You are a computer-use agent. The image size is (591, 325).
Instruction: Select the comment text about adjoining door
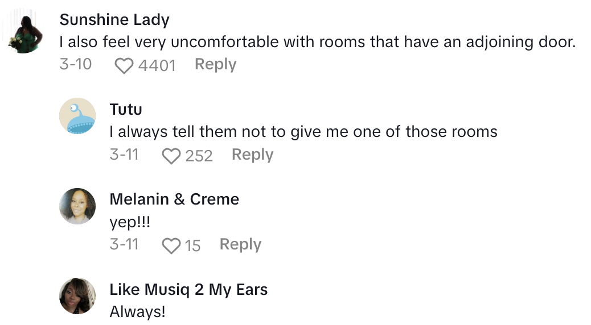click(317, 42)
